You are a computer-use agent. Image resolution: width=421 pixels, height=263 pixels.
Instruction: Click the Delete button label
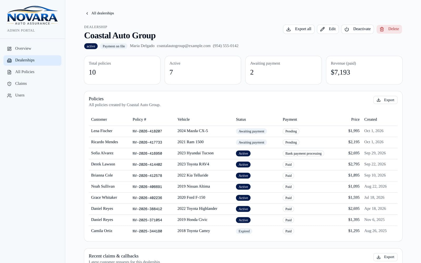click(x=393, y=29)
